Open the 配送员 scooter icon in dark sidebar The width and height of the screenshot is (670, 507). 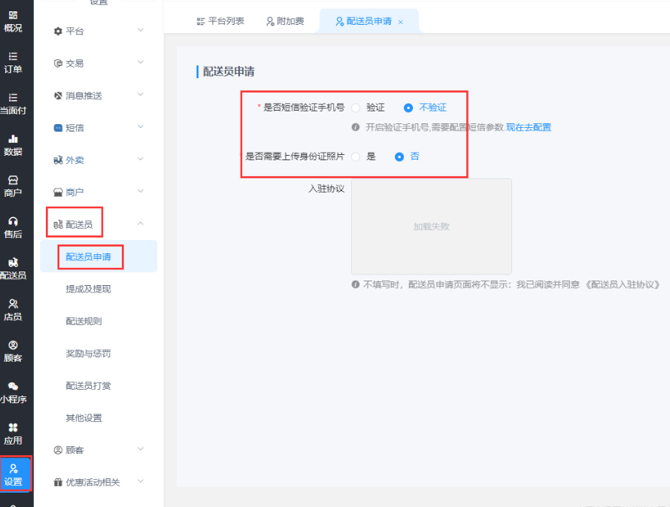pos(14,263)
